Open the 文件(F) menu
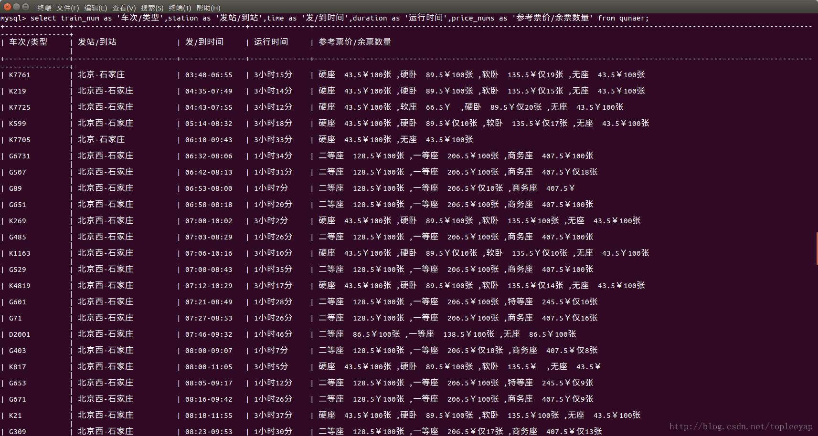This screenshot has height=436, width=818. click(x=68, y=8)
